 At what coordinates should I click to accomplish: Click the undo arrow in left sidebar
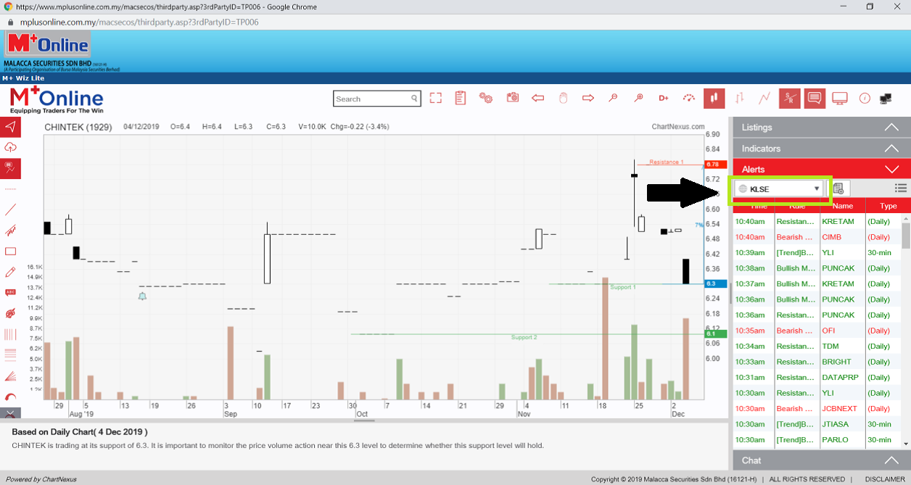(10, 397)
